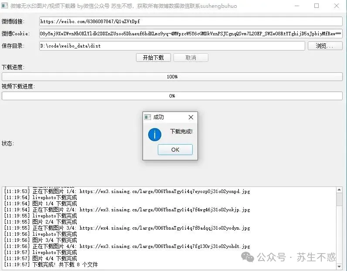Viewport: 347px width, 271px height.
Task: Click log line 正在下载图片 2/4
Action: [127, 210]
